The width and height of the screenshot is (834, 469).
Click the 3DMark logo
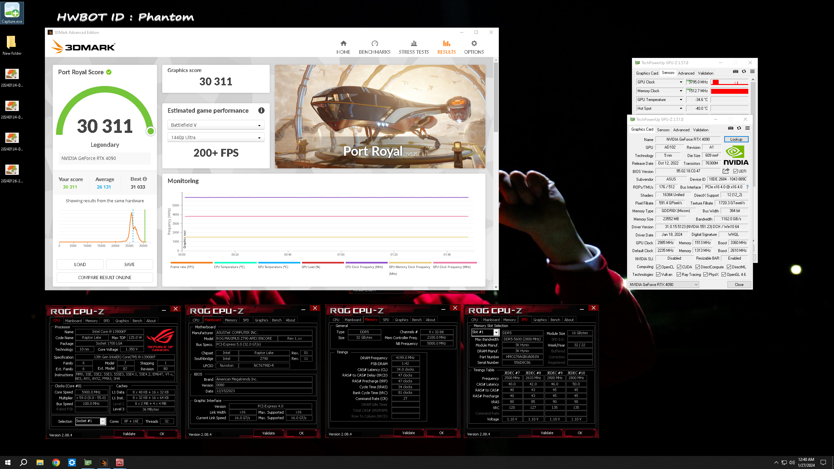[83, 47]
